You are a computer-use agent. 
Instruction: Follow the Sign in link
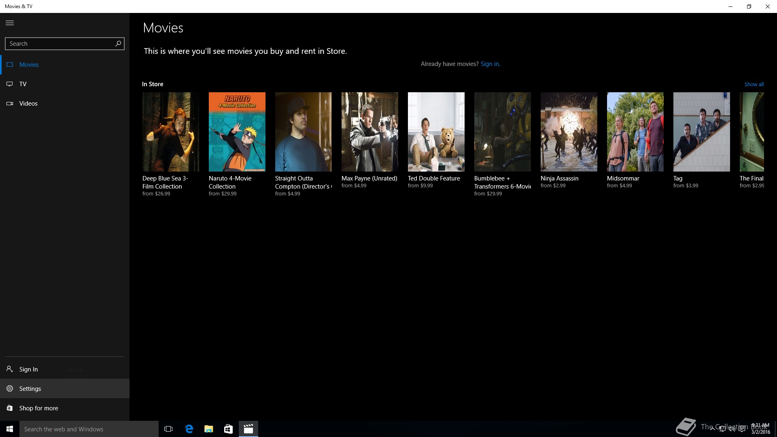click(490, 64)
